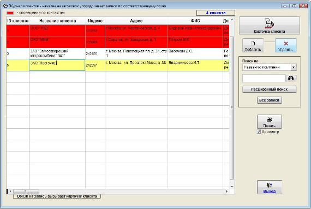The width and height of the screenshot is (311, 209).
Task: Open the client card (Карточка клиента)
Action: pyautogui.click(x=270, y=26)
